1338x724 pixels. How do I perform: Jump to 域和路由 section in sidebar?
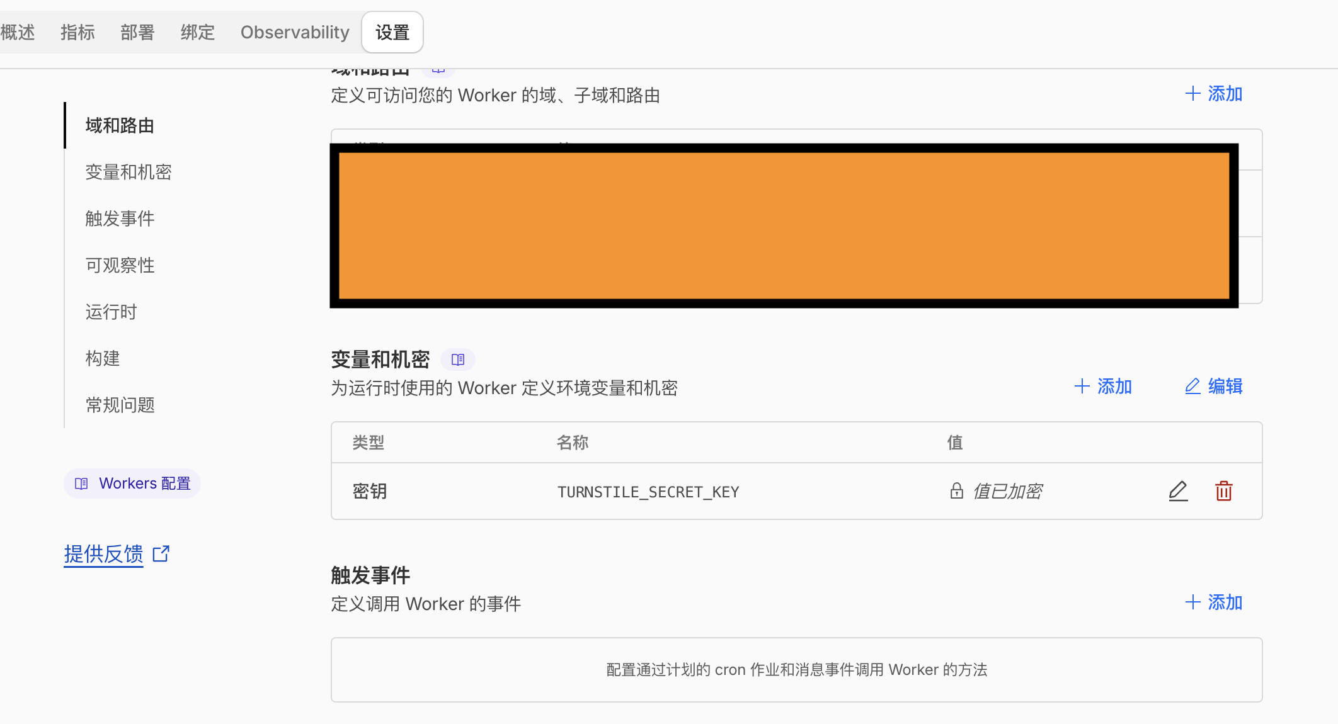point(120,125)
